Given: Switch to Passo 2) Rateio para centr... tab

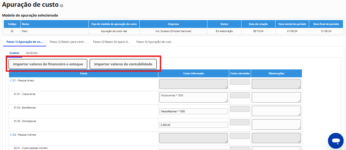Looking at the screenshot, I should 68,42.
